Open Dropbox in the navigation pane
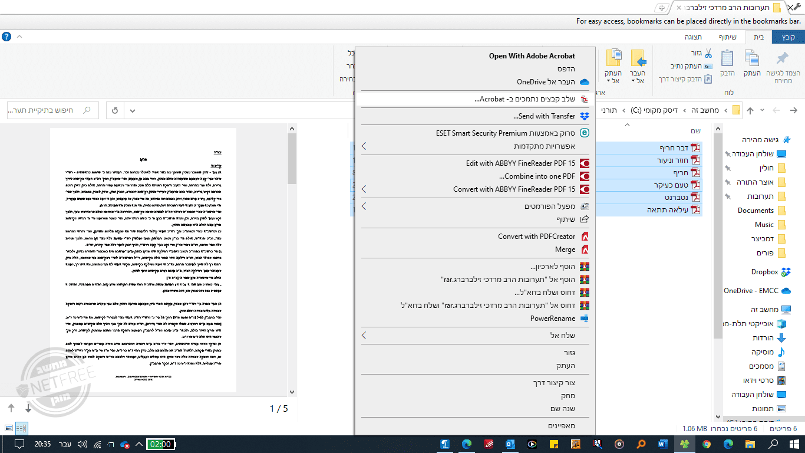The width and height of the screenshot is (805, 453). coord(771,272)
